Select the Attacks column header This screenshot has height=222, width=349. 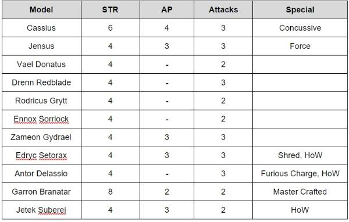[x=223, y=10]
